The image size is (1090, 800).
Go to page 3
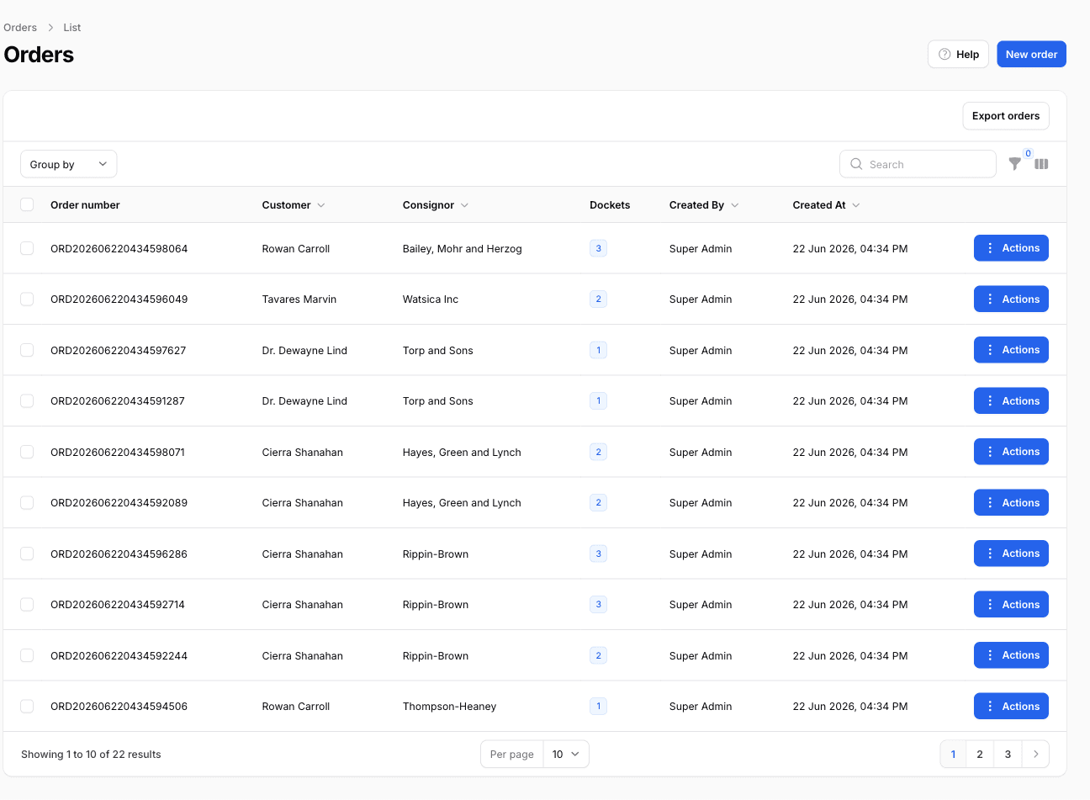click(1008, 754)
